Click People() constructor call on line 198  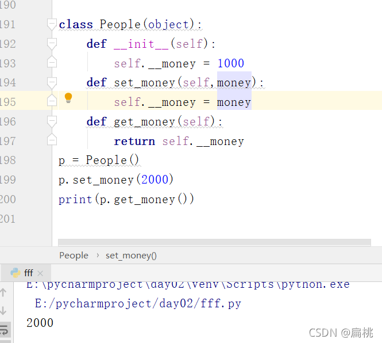click(113, 160)
